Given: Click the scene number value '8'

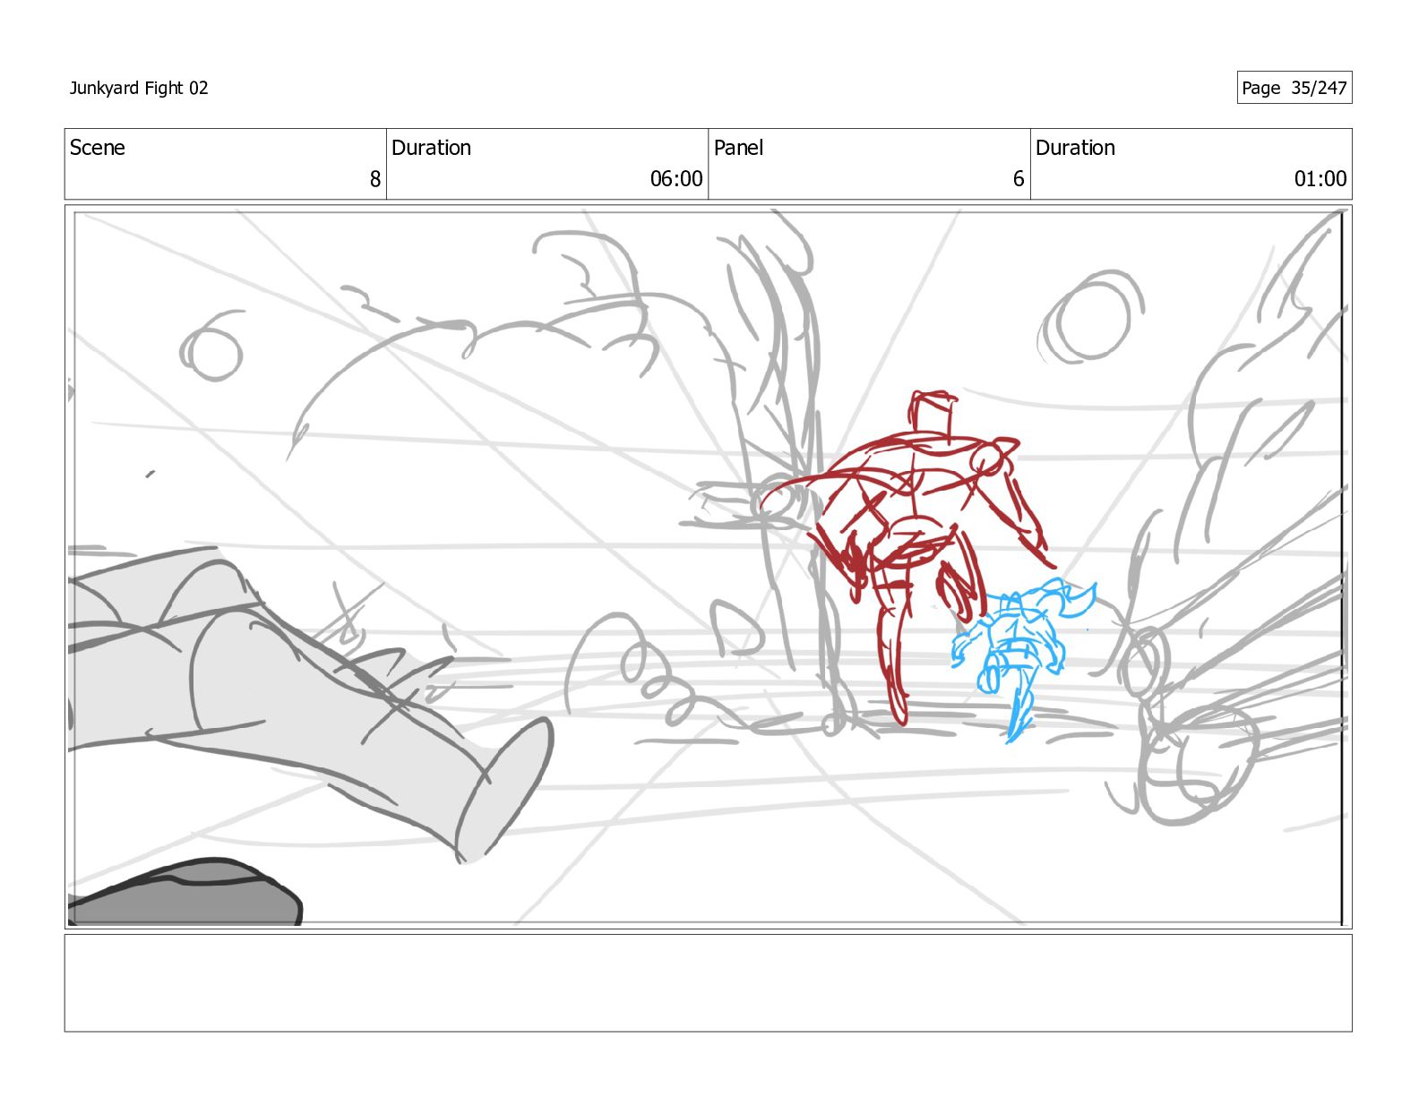Looking at the screenshot, I should (375, 179).
